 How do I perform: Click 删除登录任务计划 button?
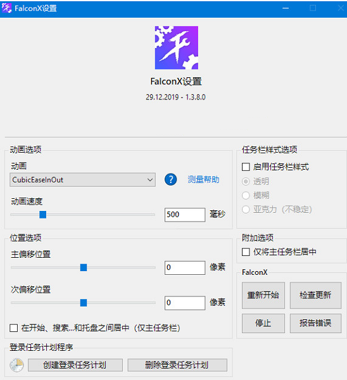click(x=177, y=365)
